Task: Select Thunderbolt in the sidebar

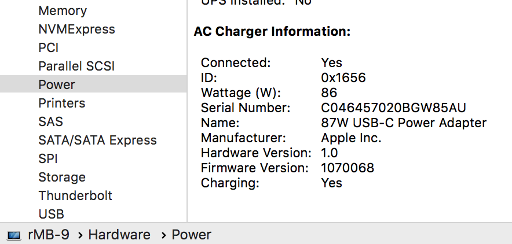Action: click(75, 196)
